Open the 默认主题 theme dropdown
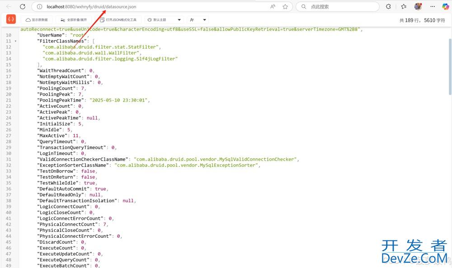452x268 pixels. click(164, 20)
